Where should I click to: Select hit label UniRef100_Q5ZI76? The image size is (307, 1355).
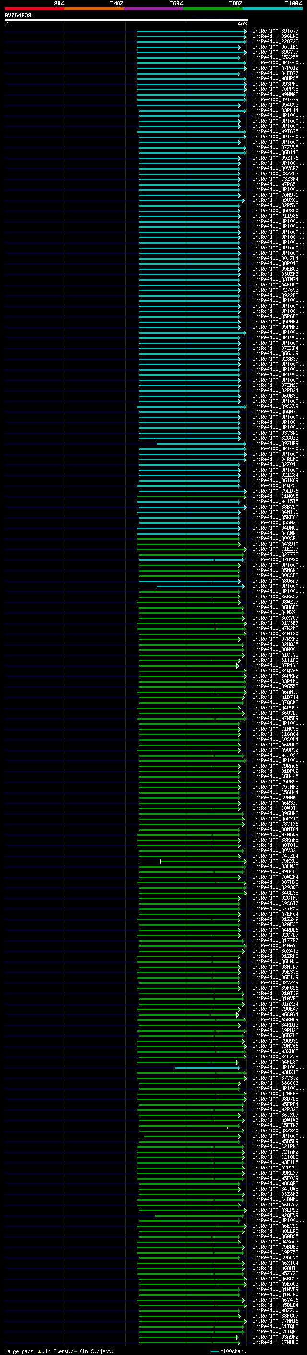click(x=275, y=158)
